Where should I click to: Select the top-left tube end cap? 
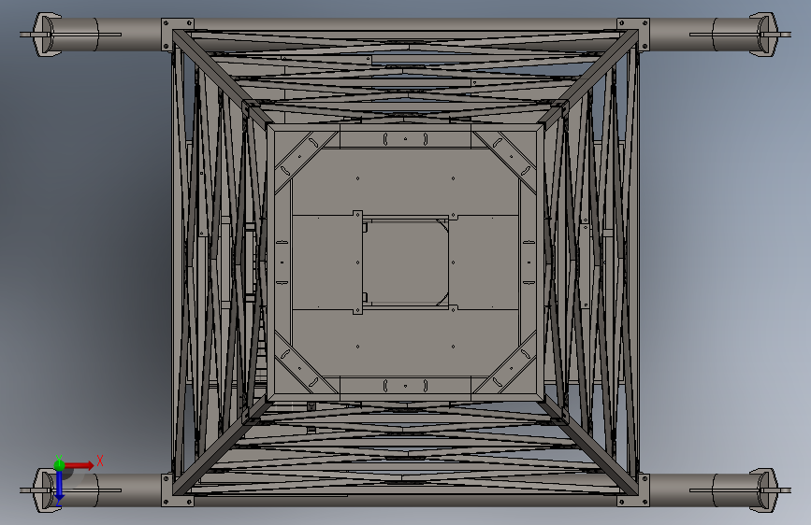(x=43, y=35)
